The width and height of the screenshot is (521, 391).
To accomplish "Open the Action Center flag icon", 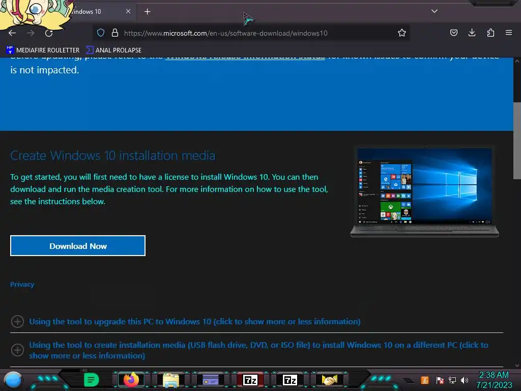I will point(440,380).
